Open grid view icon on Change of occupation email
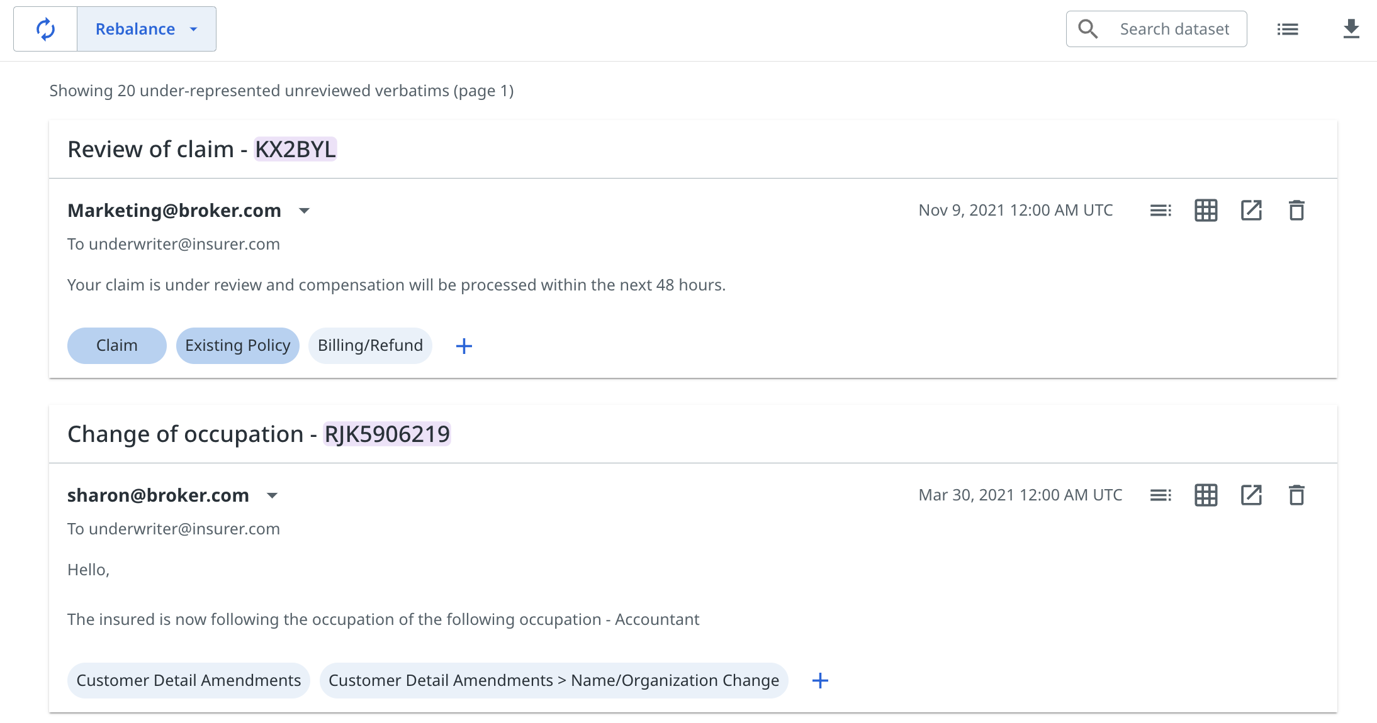The image size is (1377, 723). [x=1206, y=495]
